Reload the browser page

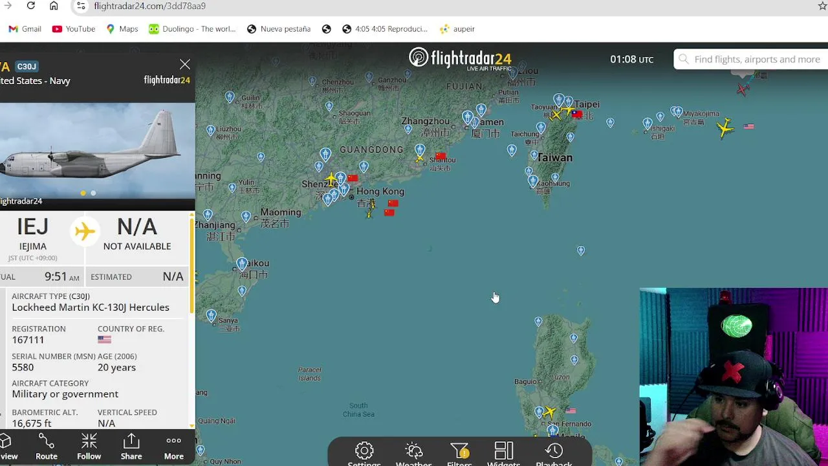coord(30,6)
